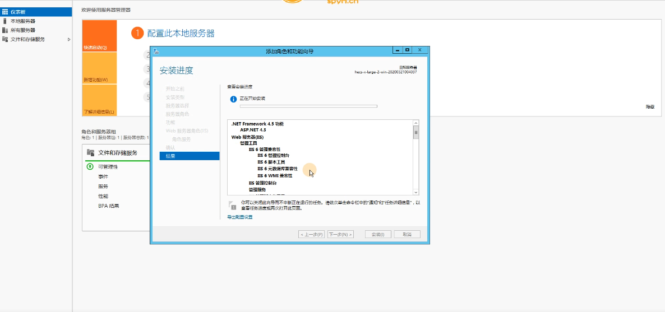Click the 角色和服务器组 heading

coord(98,132)
